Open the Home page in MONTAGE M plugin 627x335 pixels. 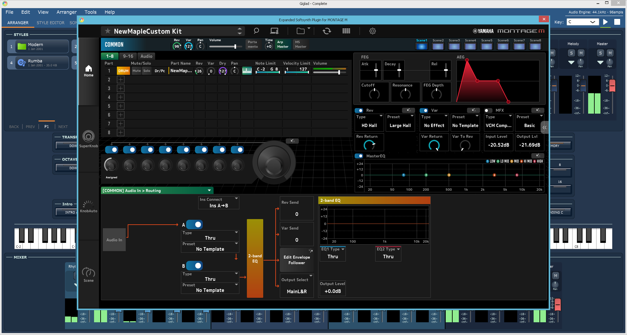(x=88, y=71)
